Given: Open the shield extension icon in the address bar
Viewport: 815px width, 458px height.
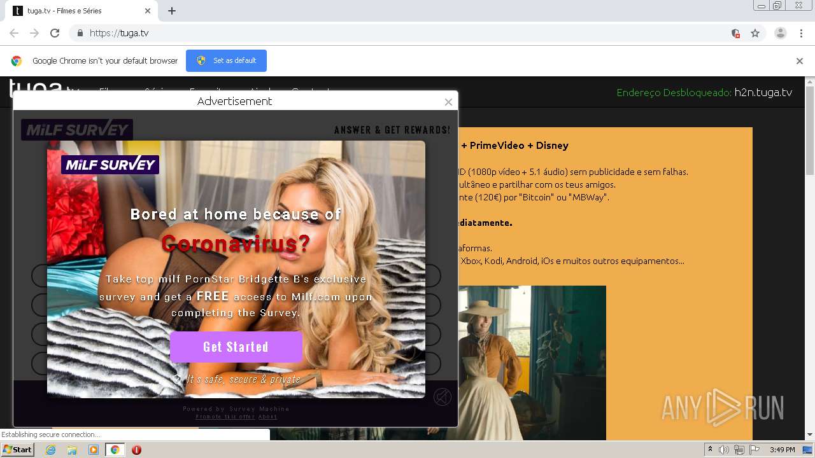Looking at the screenshot, I should point(735,33).
